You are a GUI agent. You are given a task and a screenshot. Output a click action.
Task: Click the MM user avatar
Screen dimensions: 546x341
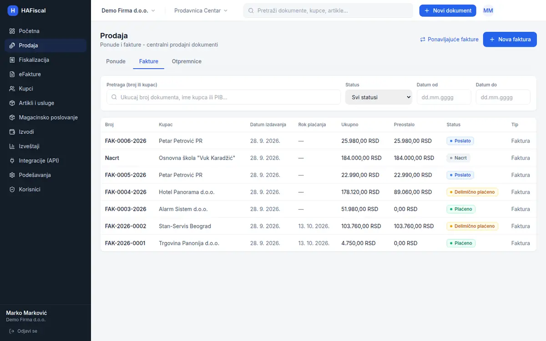point(488,10)
